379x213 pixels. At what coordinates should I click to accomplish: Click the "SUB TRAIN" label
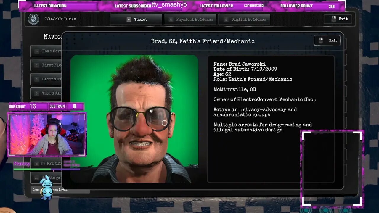[x=57, y=106]
